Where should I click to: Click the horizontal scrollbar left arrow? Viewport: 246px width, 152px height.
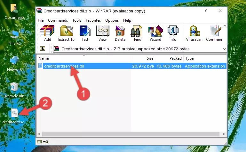pyautogui.click(x=39, y=134)
